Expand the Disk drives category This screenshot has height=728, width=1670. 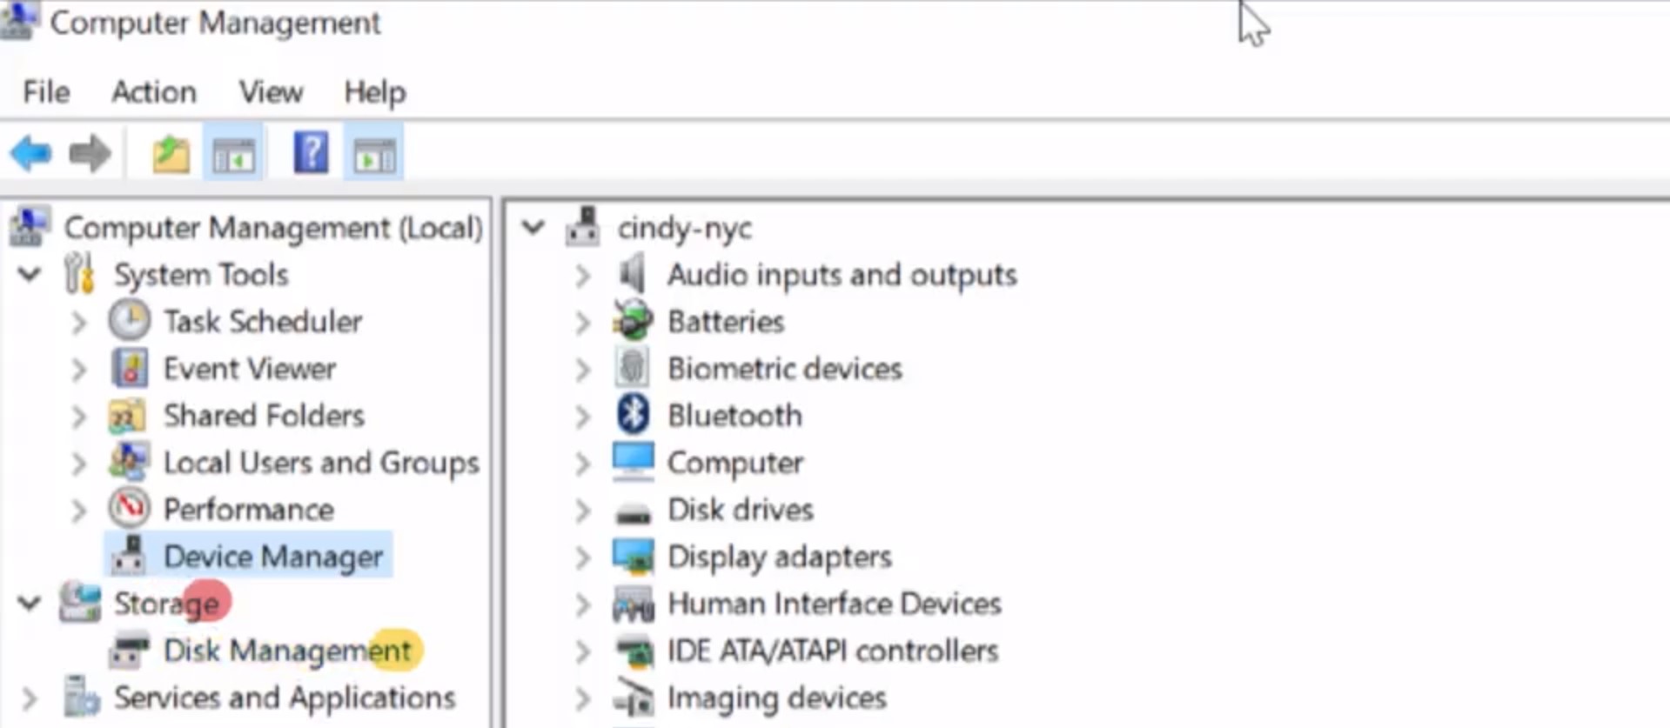click(x=583, y=510)
